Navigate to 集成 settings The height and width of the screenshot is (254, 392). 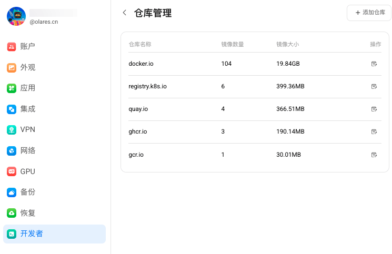click(27, 109)
